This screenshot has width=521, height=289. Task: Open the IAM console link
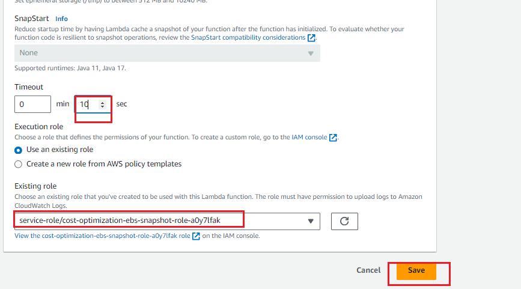309,137
